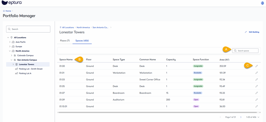Click the 01.07 space name cell
This screenshot has height=122, width=266.
point(62,93)
